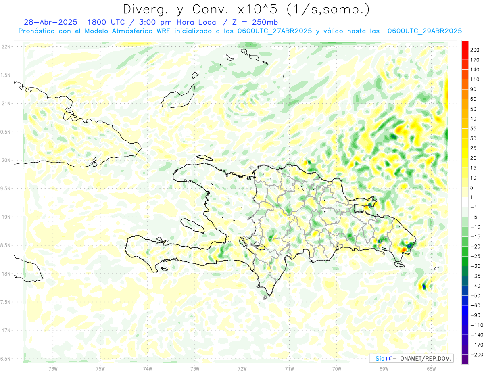Select the dark purple swatch below -200
This screenshot has height=374, width=484.
[x=465, y=359]
